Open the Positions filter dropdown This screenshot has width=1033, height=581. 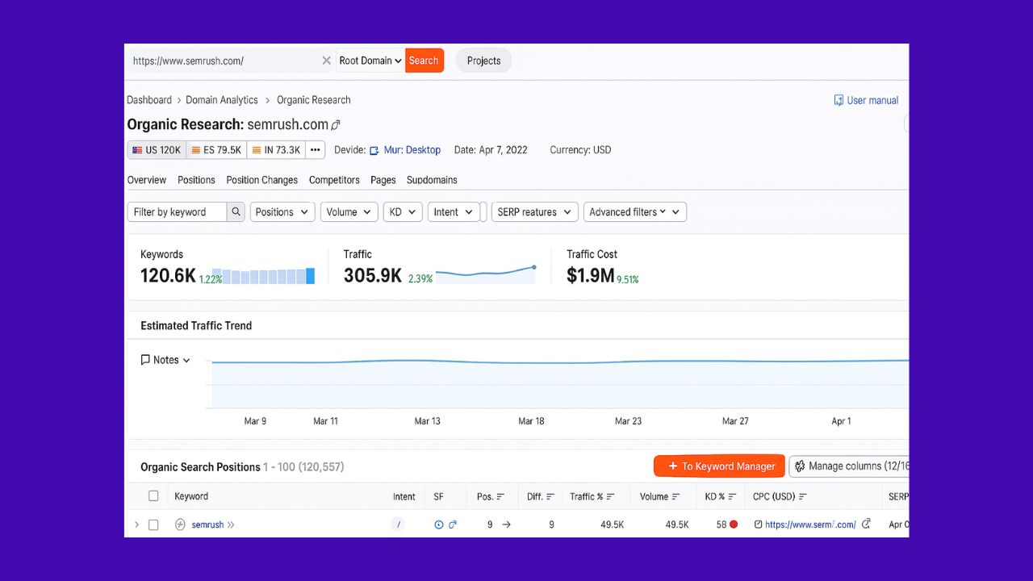(x=282, y=212)
